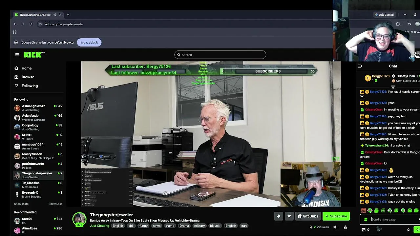Screen dimensions: 420x236
Task: Select the 'chill' stream tag
Action: click(131, 226)
